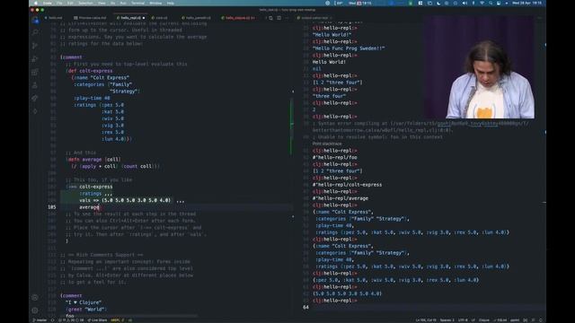Viewport: 575px width, 323px height.
Task: Switch to the hello_paredit.clj tab
Action: (x=196, y=18)
